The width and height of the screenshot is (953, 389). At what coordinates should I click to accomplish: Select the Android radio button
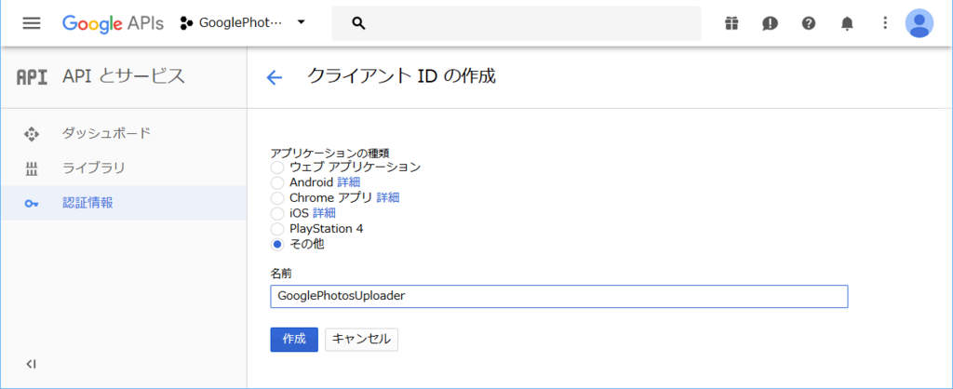coord(277,182)
